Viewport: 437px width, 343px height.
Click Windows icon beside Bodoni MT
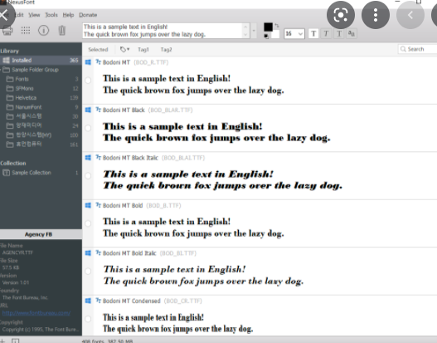click(x=88, y=62)
